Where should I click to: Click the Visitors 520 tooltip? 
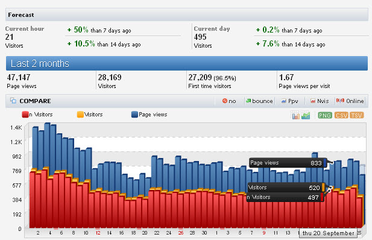pos(286,188)
